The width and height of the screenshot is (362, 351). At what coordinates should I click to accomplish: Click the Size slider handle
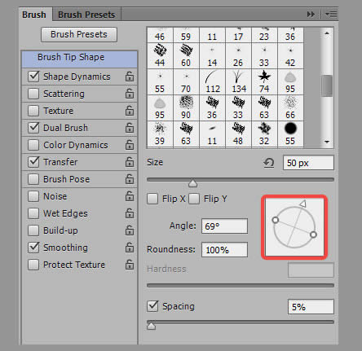pyautogui.click(x=192, y=183)
